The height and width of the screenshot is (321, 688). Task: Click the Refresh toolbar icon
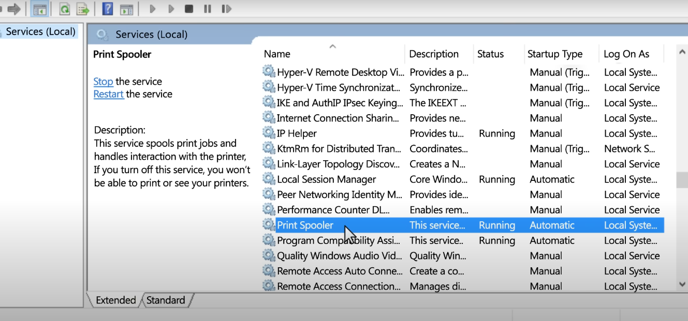[65, 9]
